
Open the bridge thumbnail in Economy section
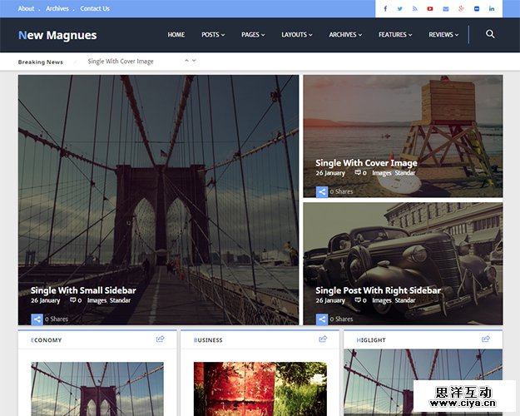point(97,389)
